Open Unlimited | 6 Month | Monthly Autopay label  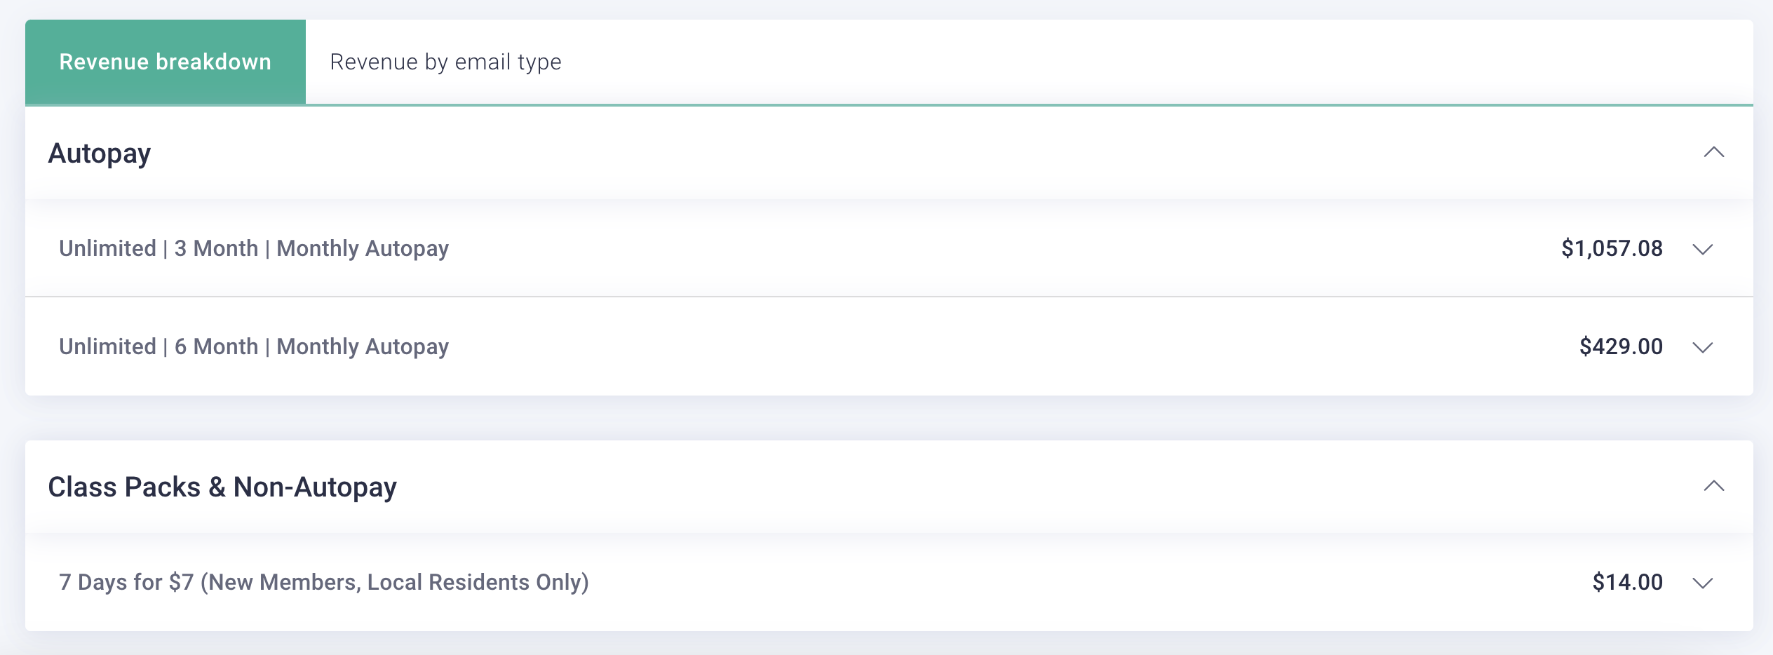tap(254, 346)
